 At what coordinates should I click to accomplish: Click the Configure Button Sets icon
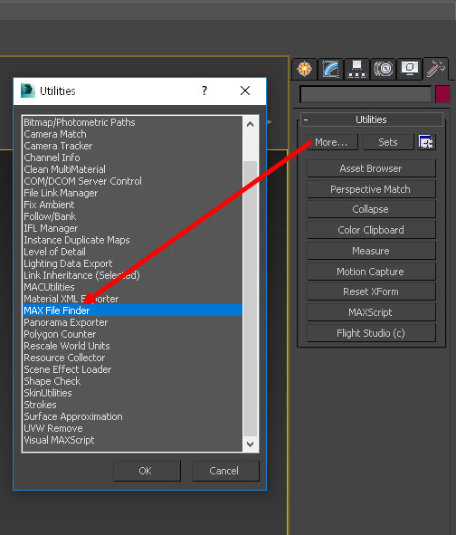pyautogui.click(x=426, y=142)
